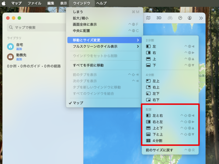Arrange windows 右と左
Image resolution: width=219 pixels, height=164 pixels.
click(x=170, y=122)
